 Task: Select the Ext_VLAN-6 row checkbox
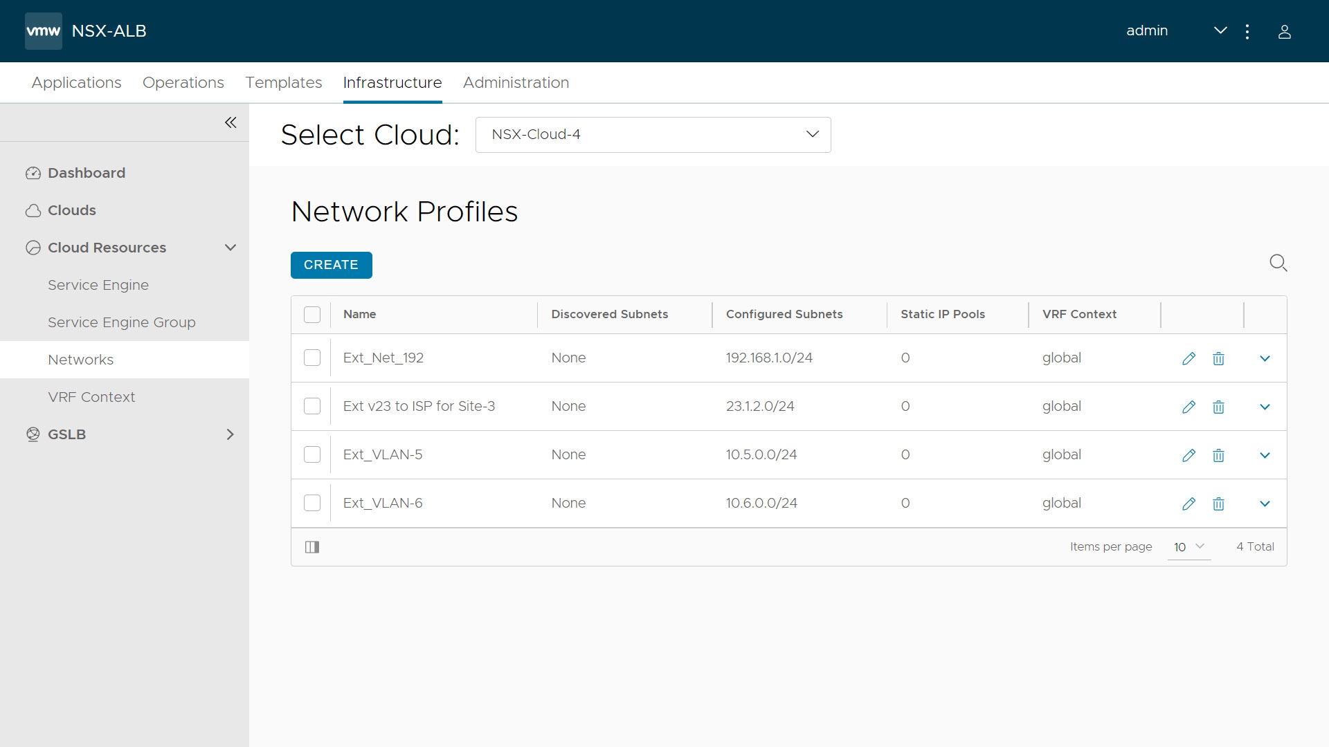click(312, 503)
